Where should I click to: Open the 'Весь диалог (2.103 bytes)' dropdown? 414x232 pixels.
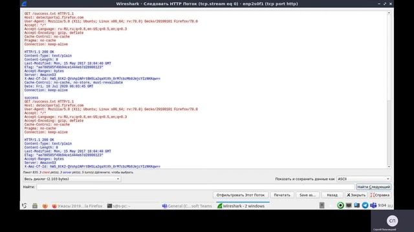point(72,179)
